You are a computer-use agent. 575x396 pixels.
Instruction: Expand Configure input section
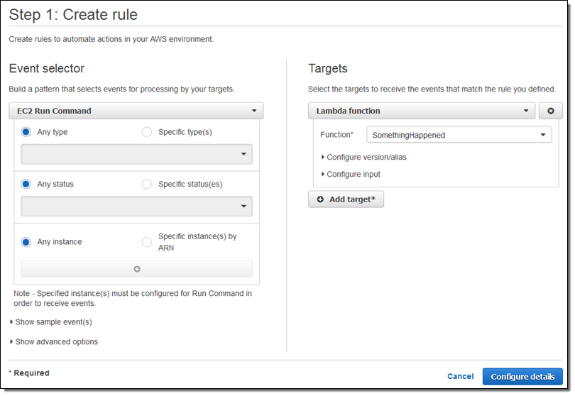point(353,175)
